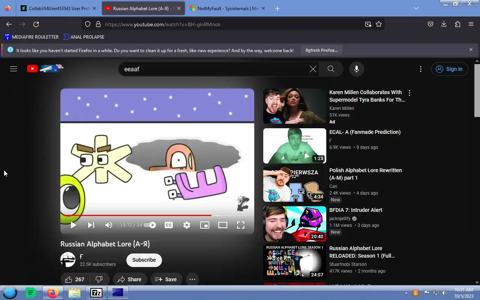480x300 pixels.
Task: Toggle closed captions on player
Action: tap(169, 225)
